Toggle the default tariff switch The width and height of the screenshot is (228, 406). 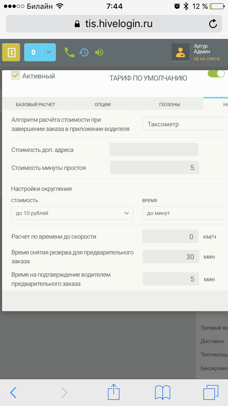click(216, 74)
